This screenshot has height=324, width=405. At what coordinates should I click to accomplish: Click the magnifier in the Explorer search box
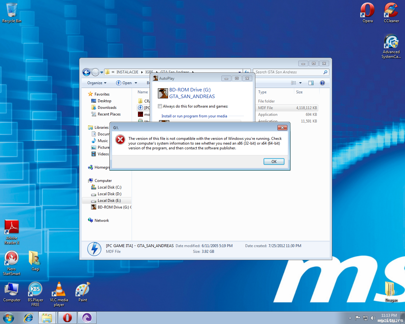pos(325,72)
